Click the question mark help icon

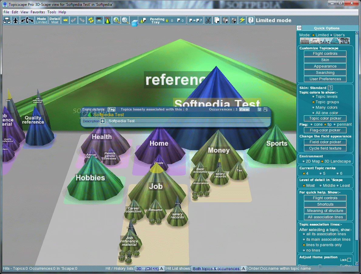251,21
